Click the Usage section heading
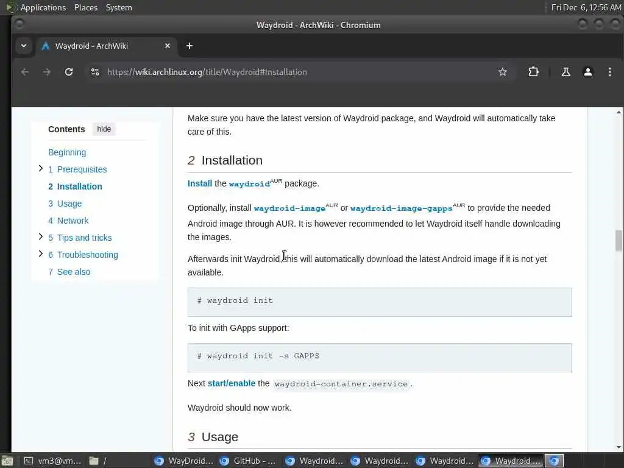This screenshot has height=468, width=624. click(x=219, y=437)
